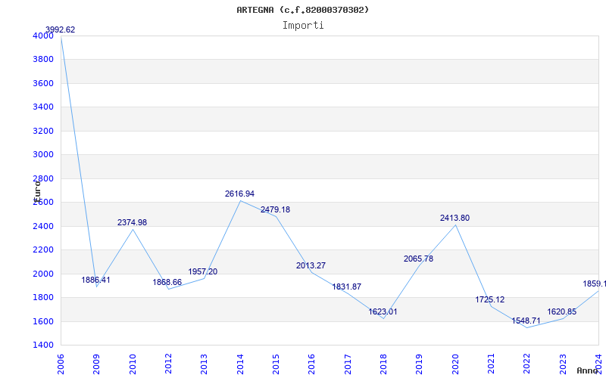
Task: Click the x-axis year 2006
Action: (x=61, y=364)
